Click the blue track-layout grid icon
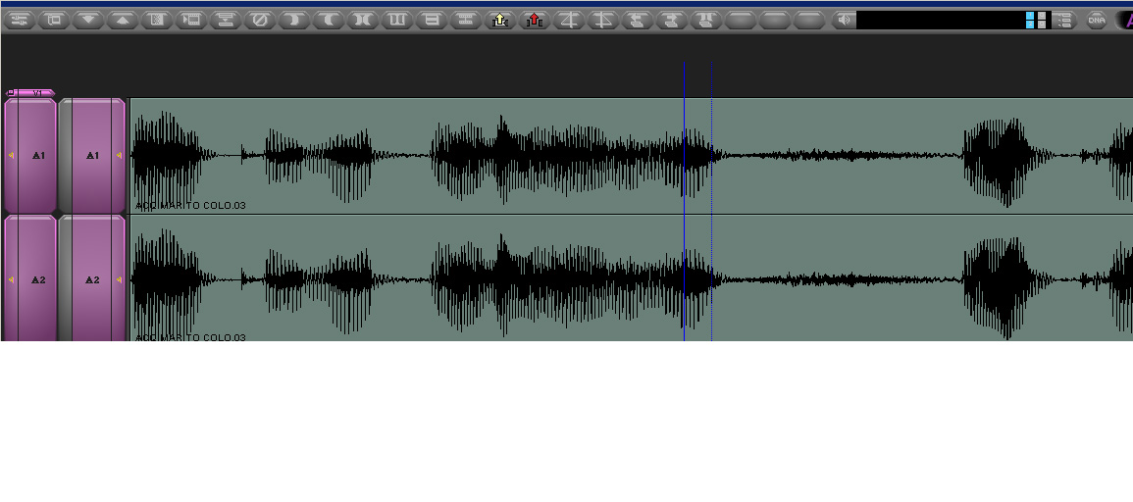This screenshot has width=1133, height=502. point(1036,20)
